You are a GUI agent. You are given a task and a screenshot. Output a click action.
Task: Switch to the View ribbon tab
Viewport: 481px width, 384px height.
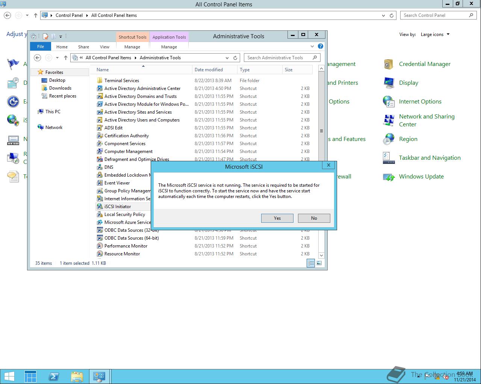click(104, 47)
